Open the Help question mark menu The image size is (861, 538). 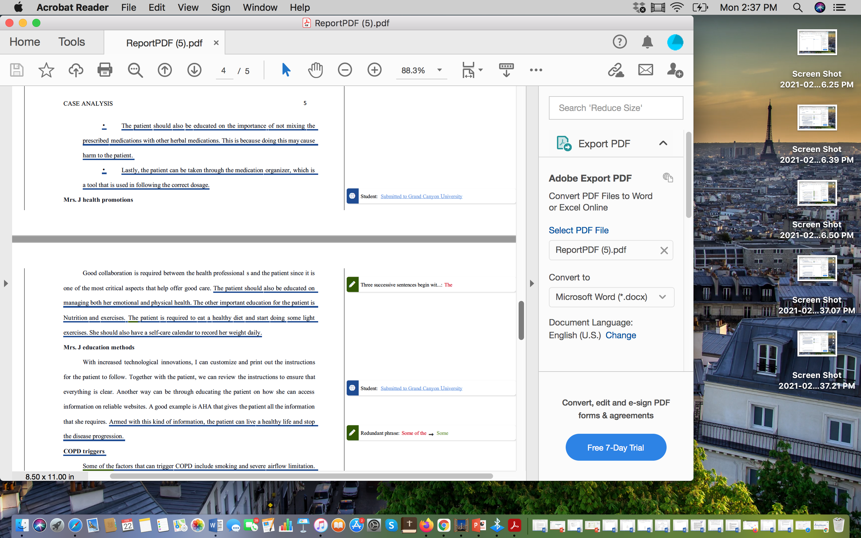pos(620,42)
